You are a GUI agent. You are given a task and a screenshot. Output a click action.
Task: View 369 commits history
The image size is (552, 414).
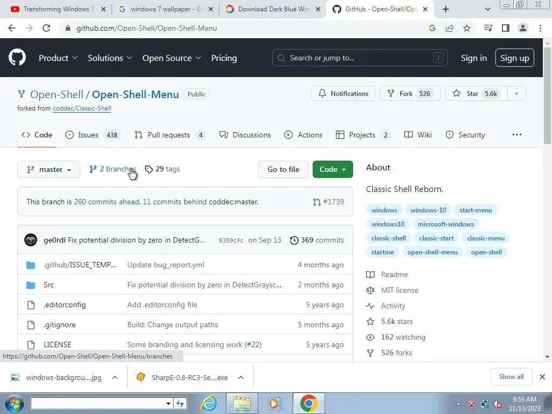317,240
